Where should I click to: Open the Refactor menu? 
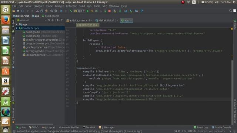71,6
